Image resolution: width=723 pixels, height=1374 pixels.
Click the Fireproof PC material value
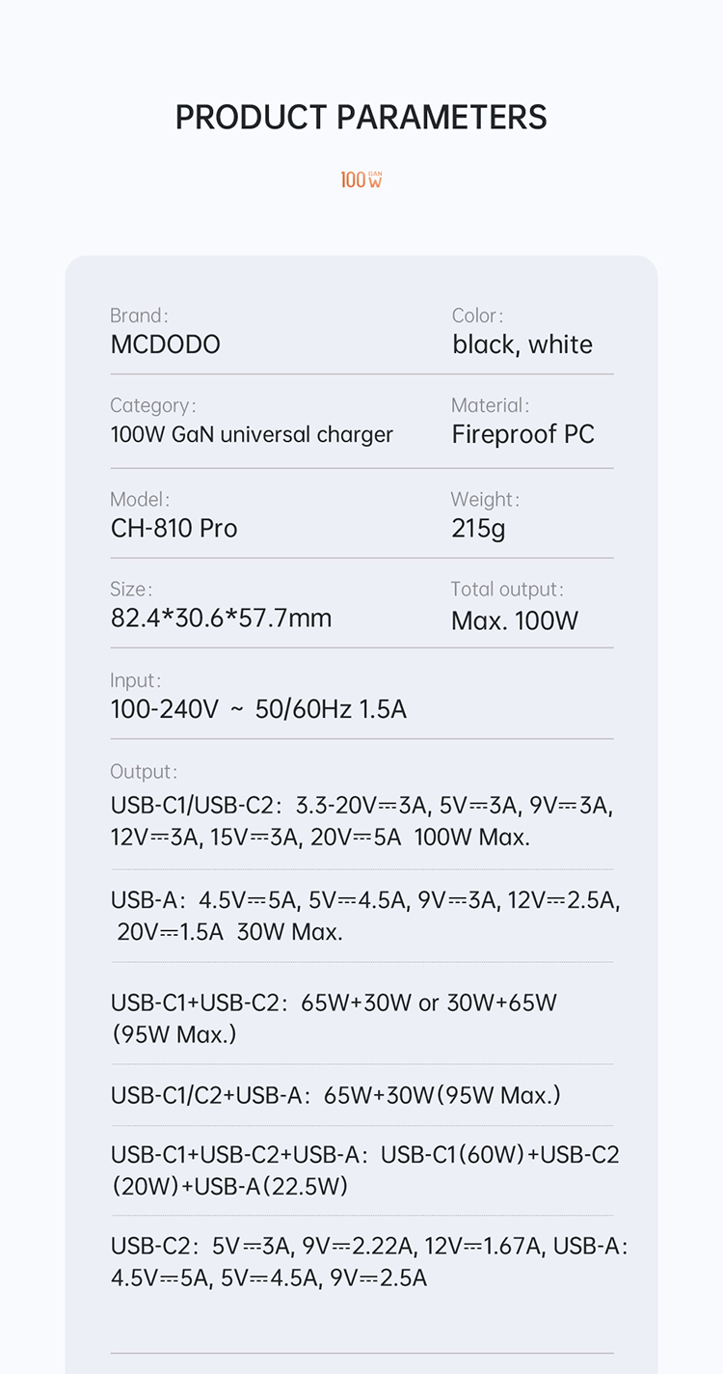click(x=522, y=434)
